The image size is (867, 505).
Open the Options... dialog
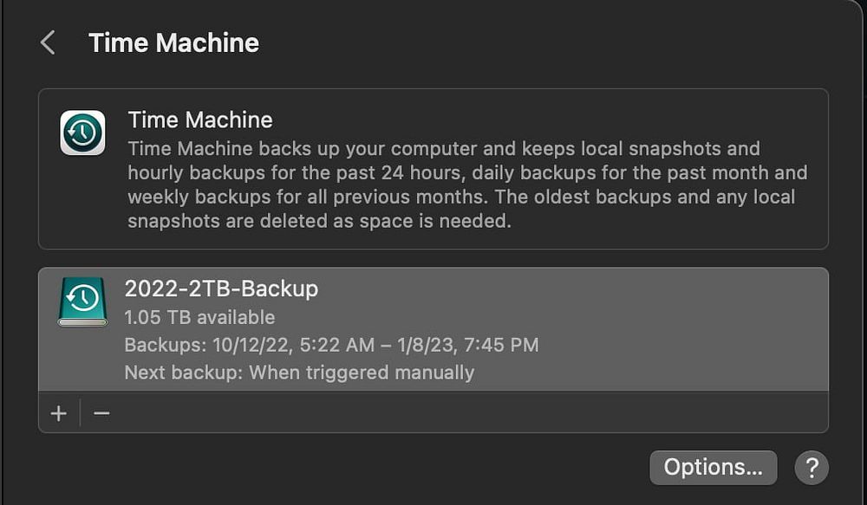[x=713, y=468]
